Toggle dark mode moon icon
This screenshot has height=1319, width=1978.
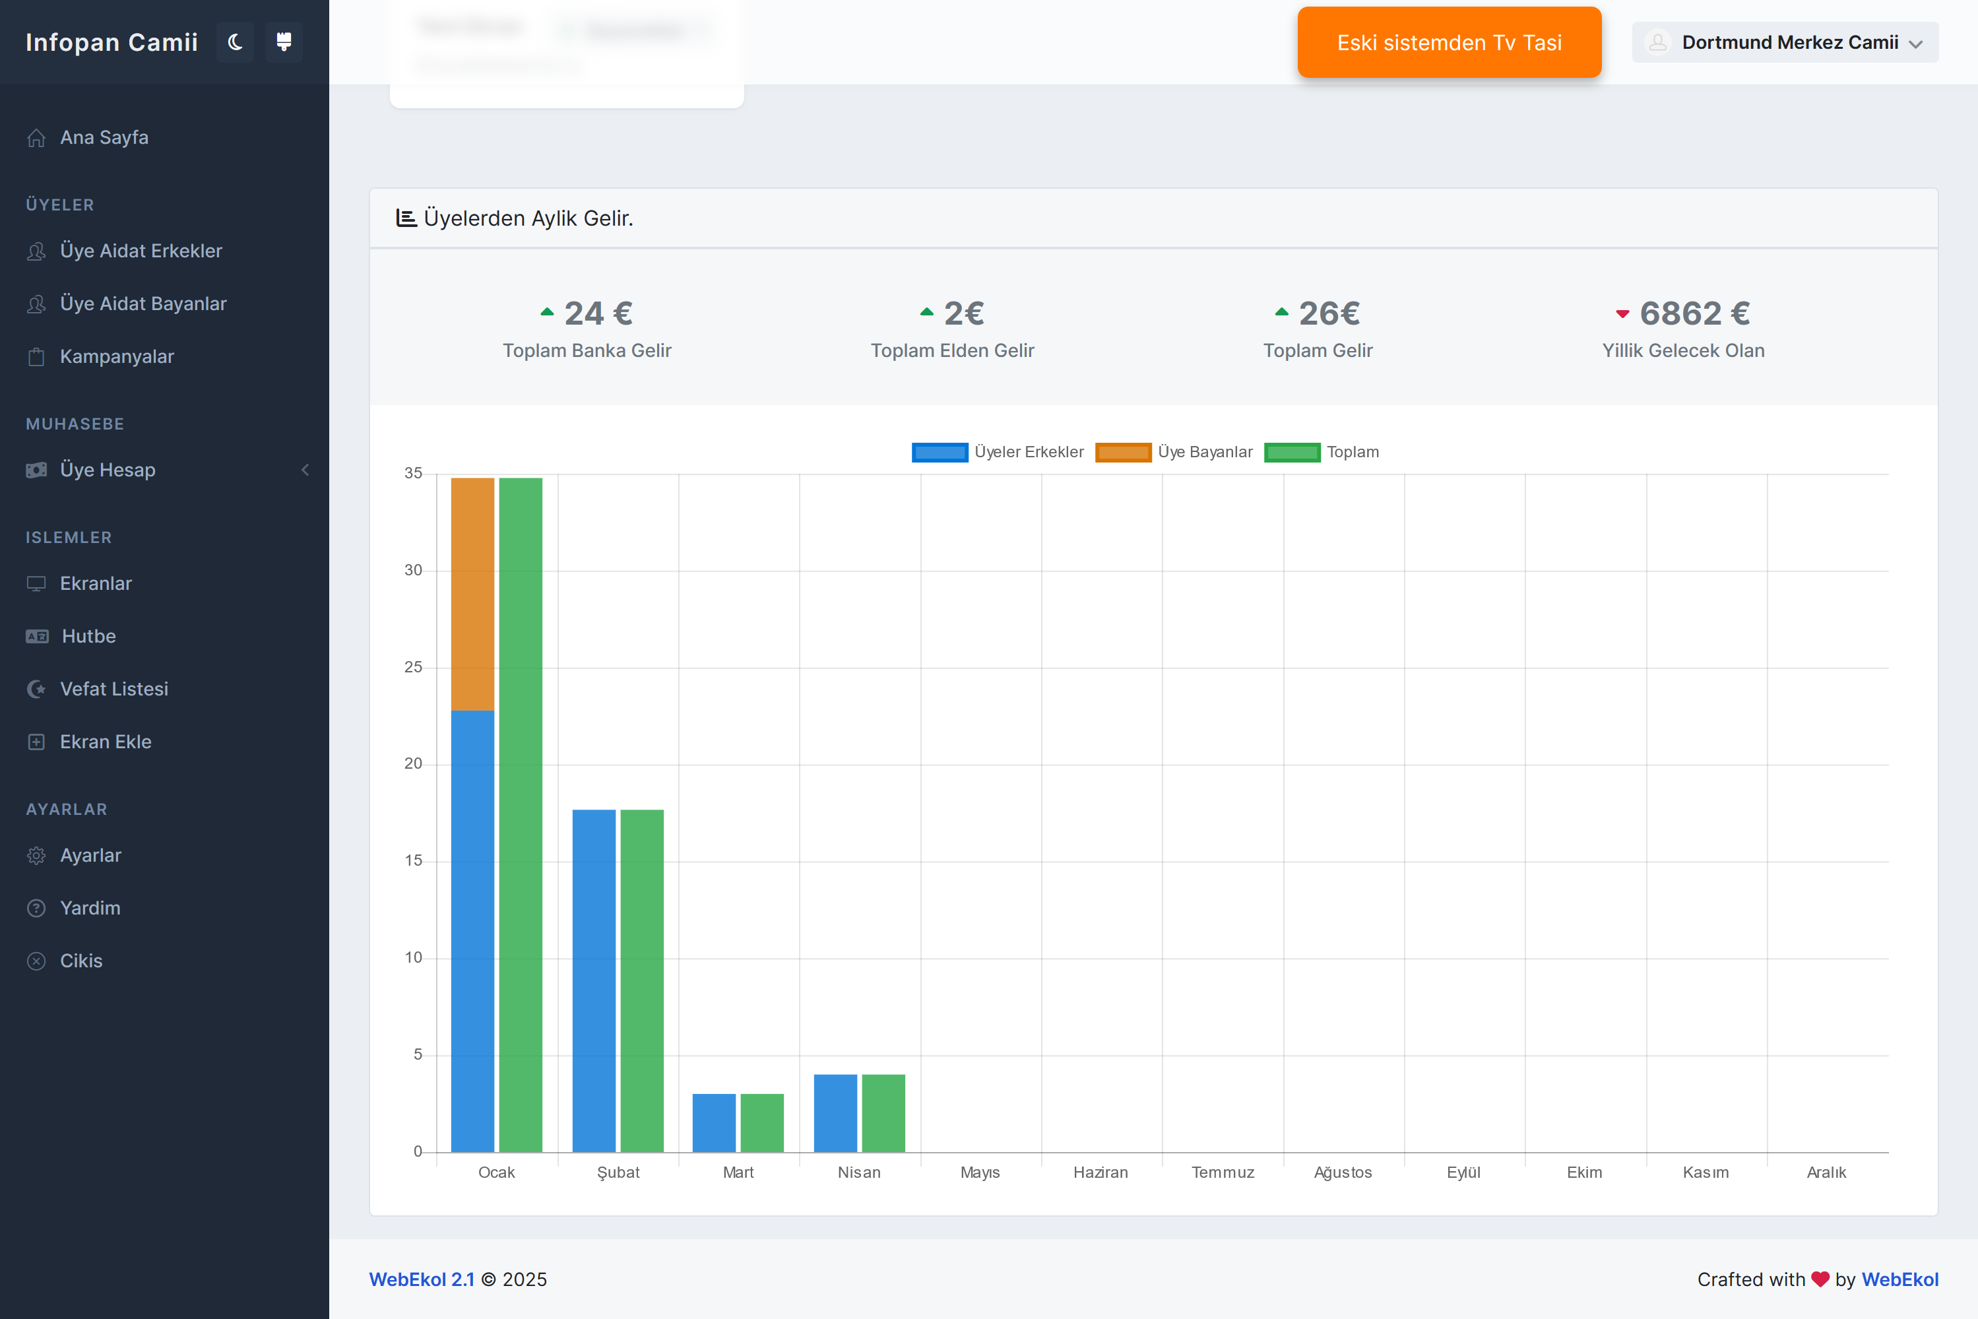235,42
